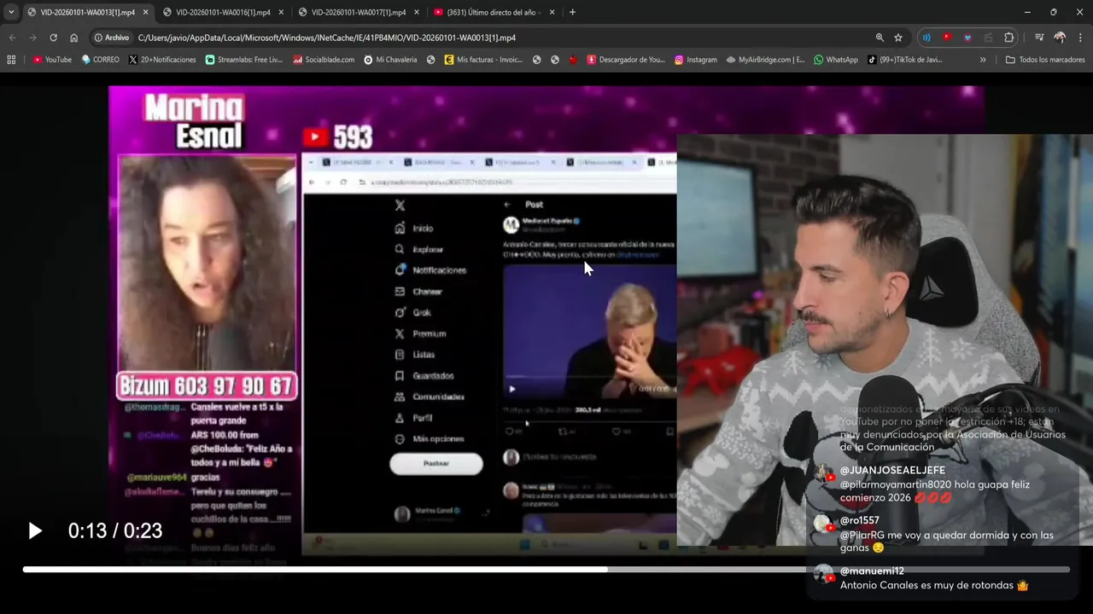Image resolution: width=1093 pixels, height=614 pixels.
Task: Close the VID-20260101-WA0017[1].mp4 tab
Action: coord(416,12)
